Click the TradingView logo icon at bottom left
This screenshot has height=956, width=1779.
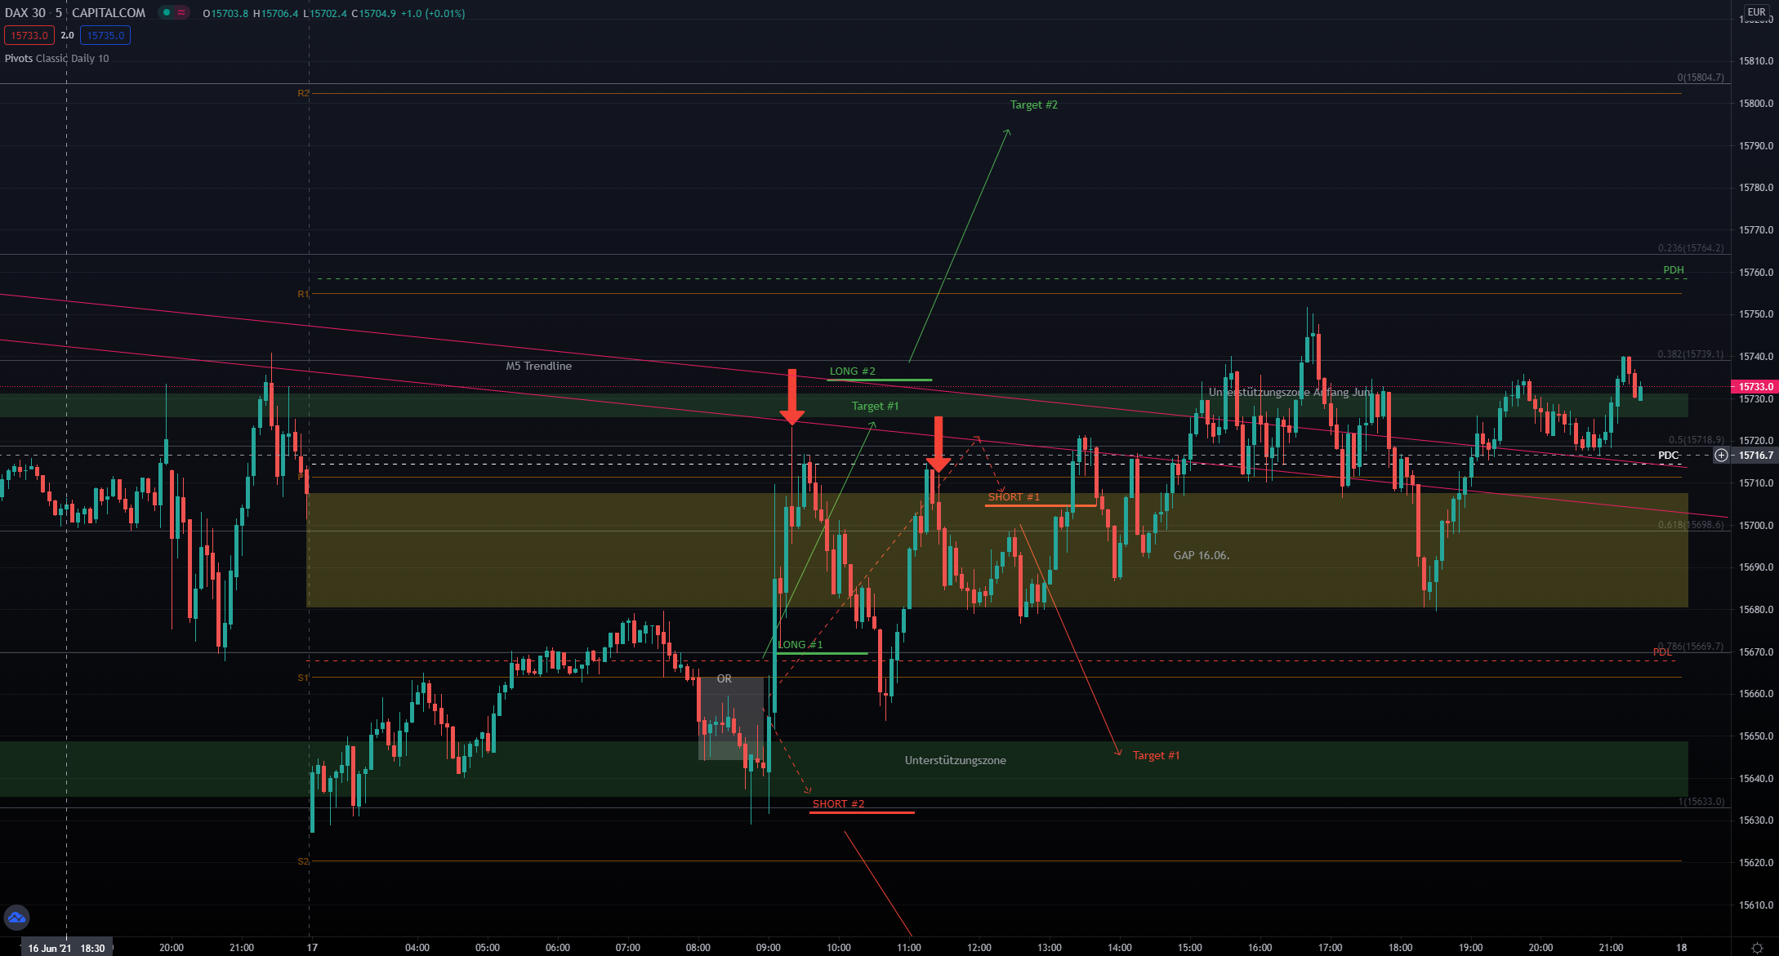pyautogui.click(x=16, y=918)
